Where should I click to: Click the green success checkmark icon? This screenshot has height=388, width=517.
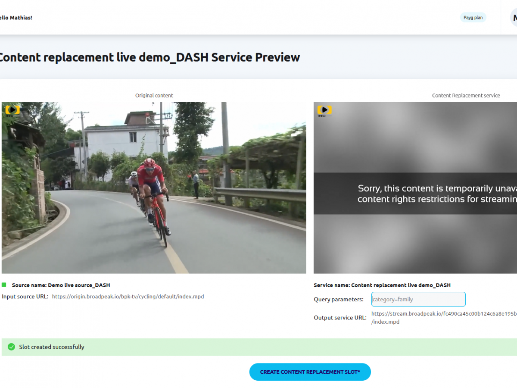coord(12,347)
